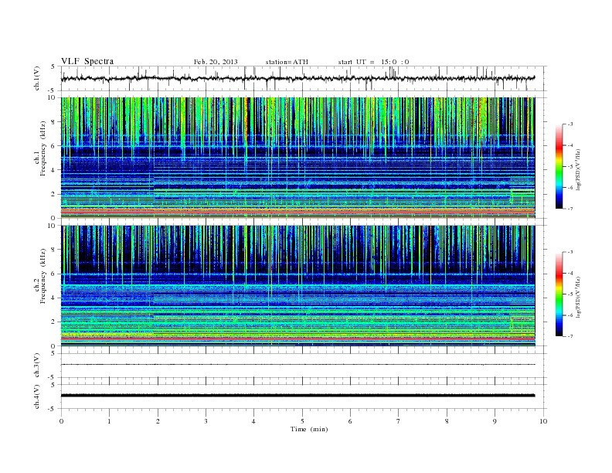Click the ch.1 spectrogram color scale bar
612x473 pixels.
(x=559, y=166)
